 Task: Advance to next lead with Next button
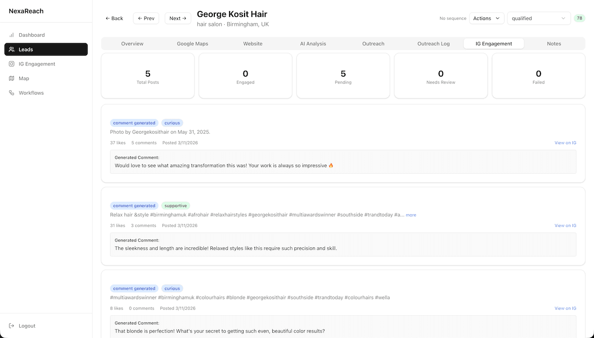pos(178,18)
